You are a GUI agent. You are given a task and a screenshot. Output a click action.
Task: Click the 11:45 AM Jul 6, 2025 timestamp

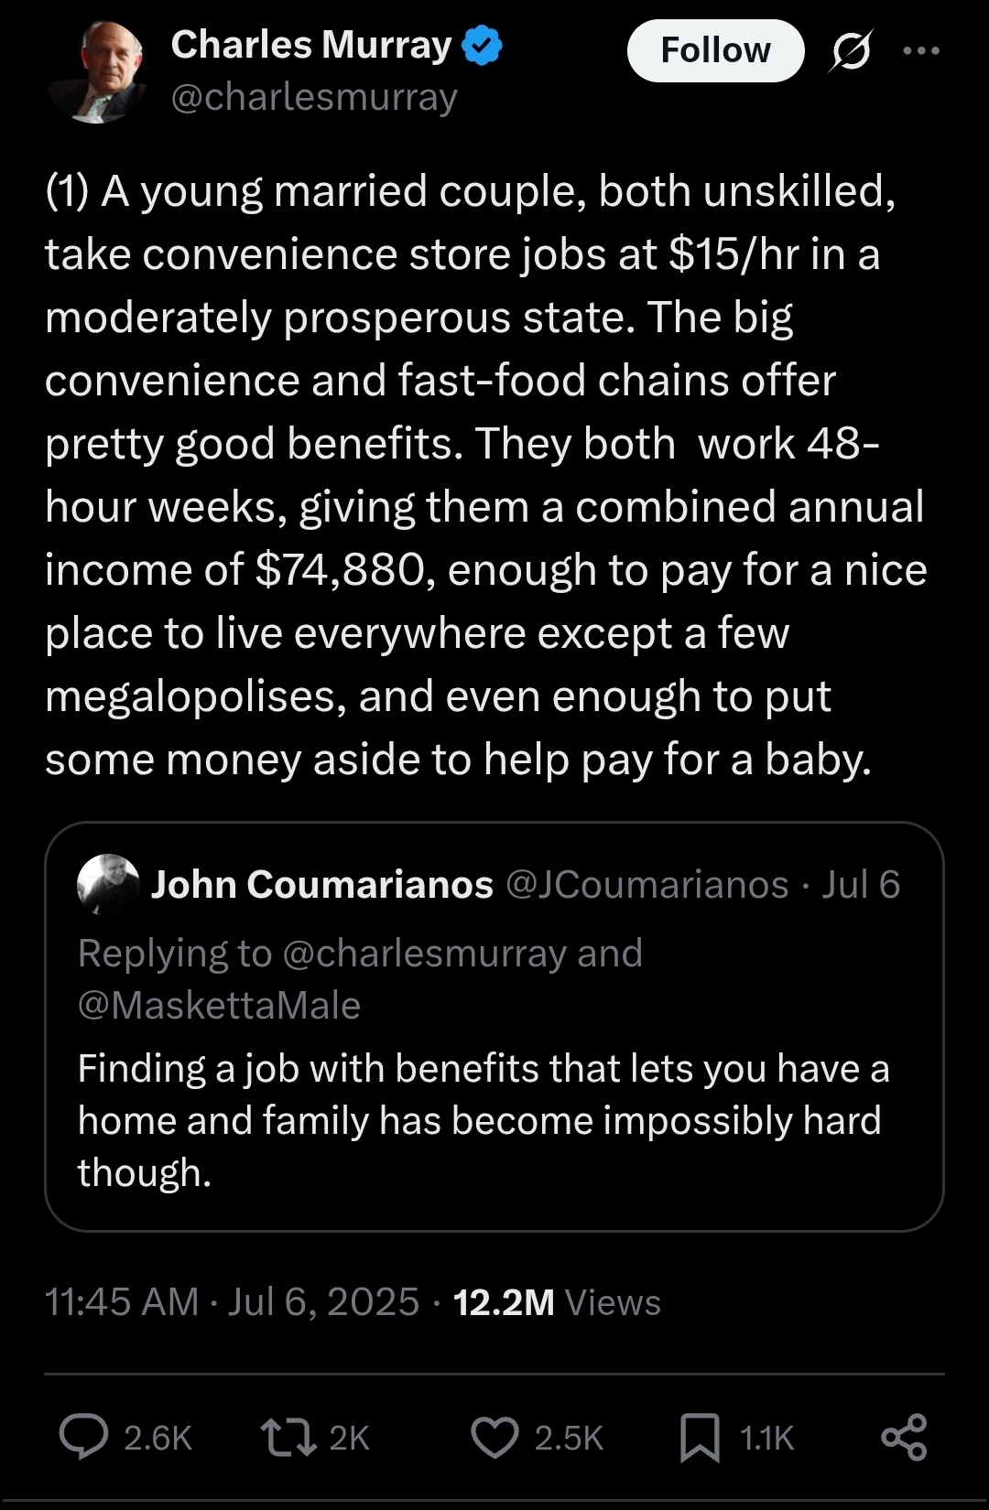[232, 1302]
